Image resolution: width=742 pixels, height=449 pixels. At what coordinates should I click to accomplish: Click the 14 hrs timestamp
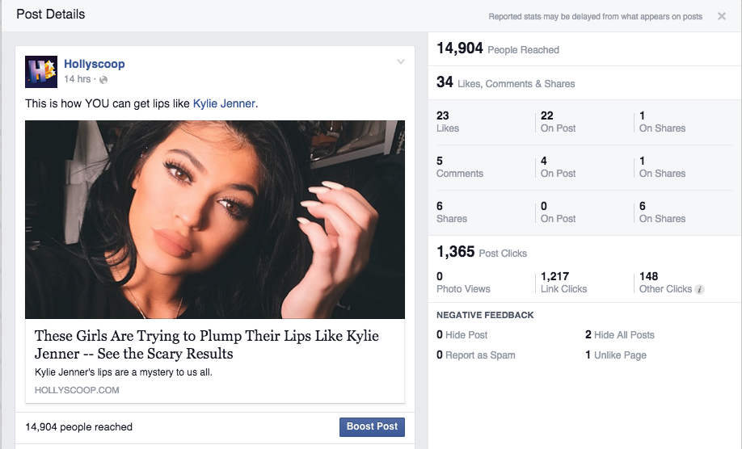(x=77, y=79)
